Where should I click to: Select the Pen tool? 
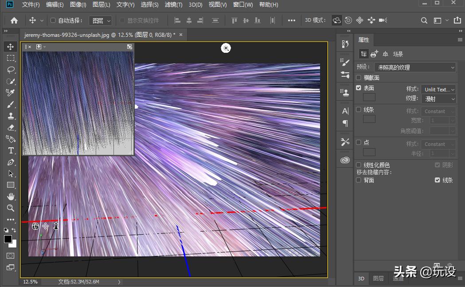click(11, 162)
